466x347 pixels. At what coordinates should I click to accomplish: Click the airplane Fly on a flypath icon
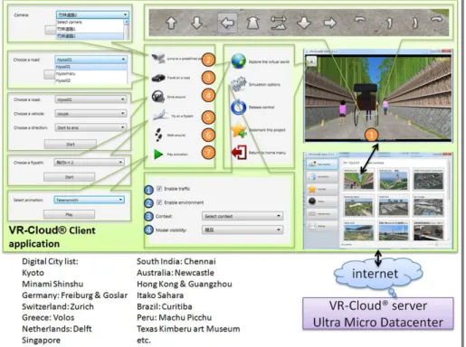click(x=160, y=116)
